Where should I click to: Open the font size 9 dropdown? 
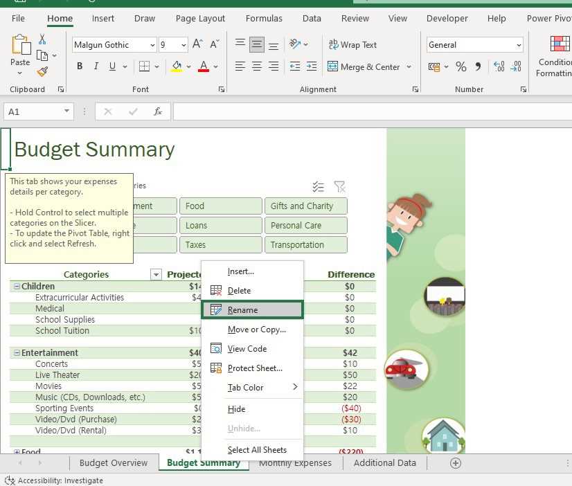184,45
